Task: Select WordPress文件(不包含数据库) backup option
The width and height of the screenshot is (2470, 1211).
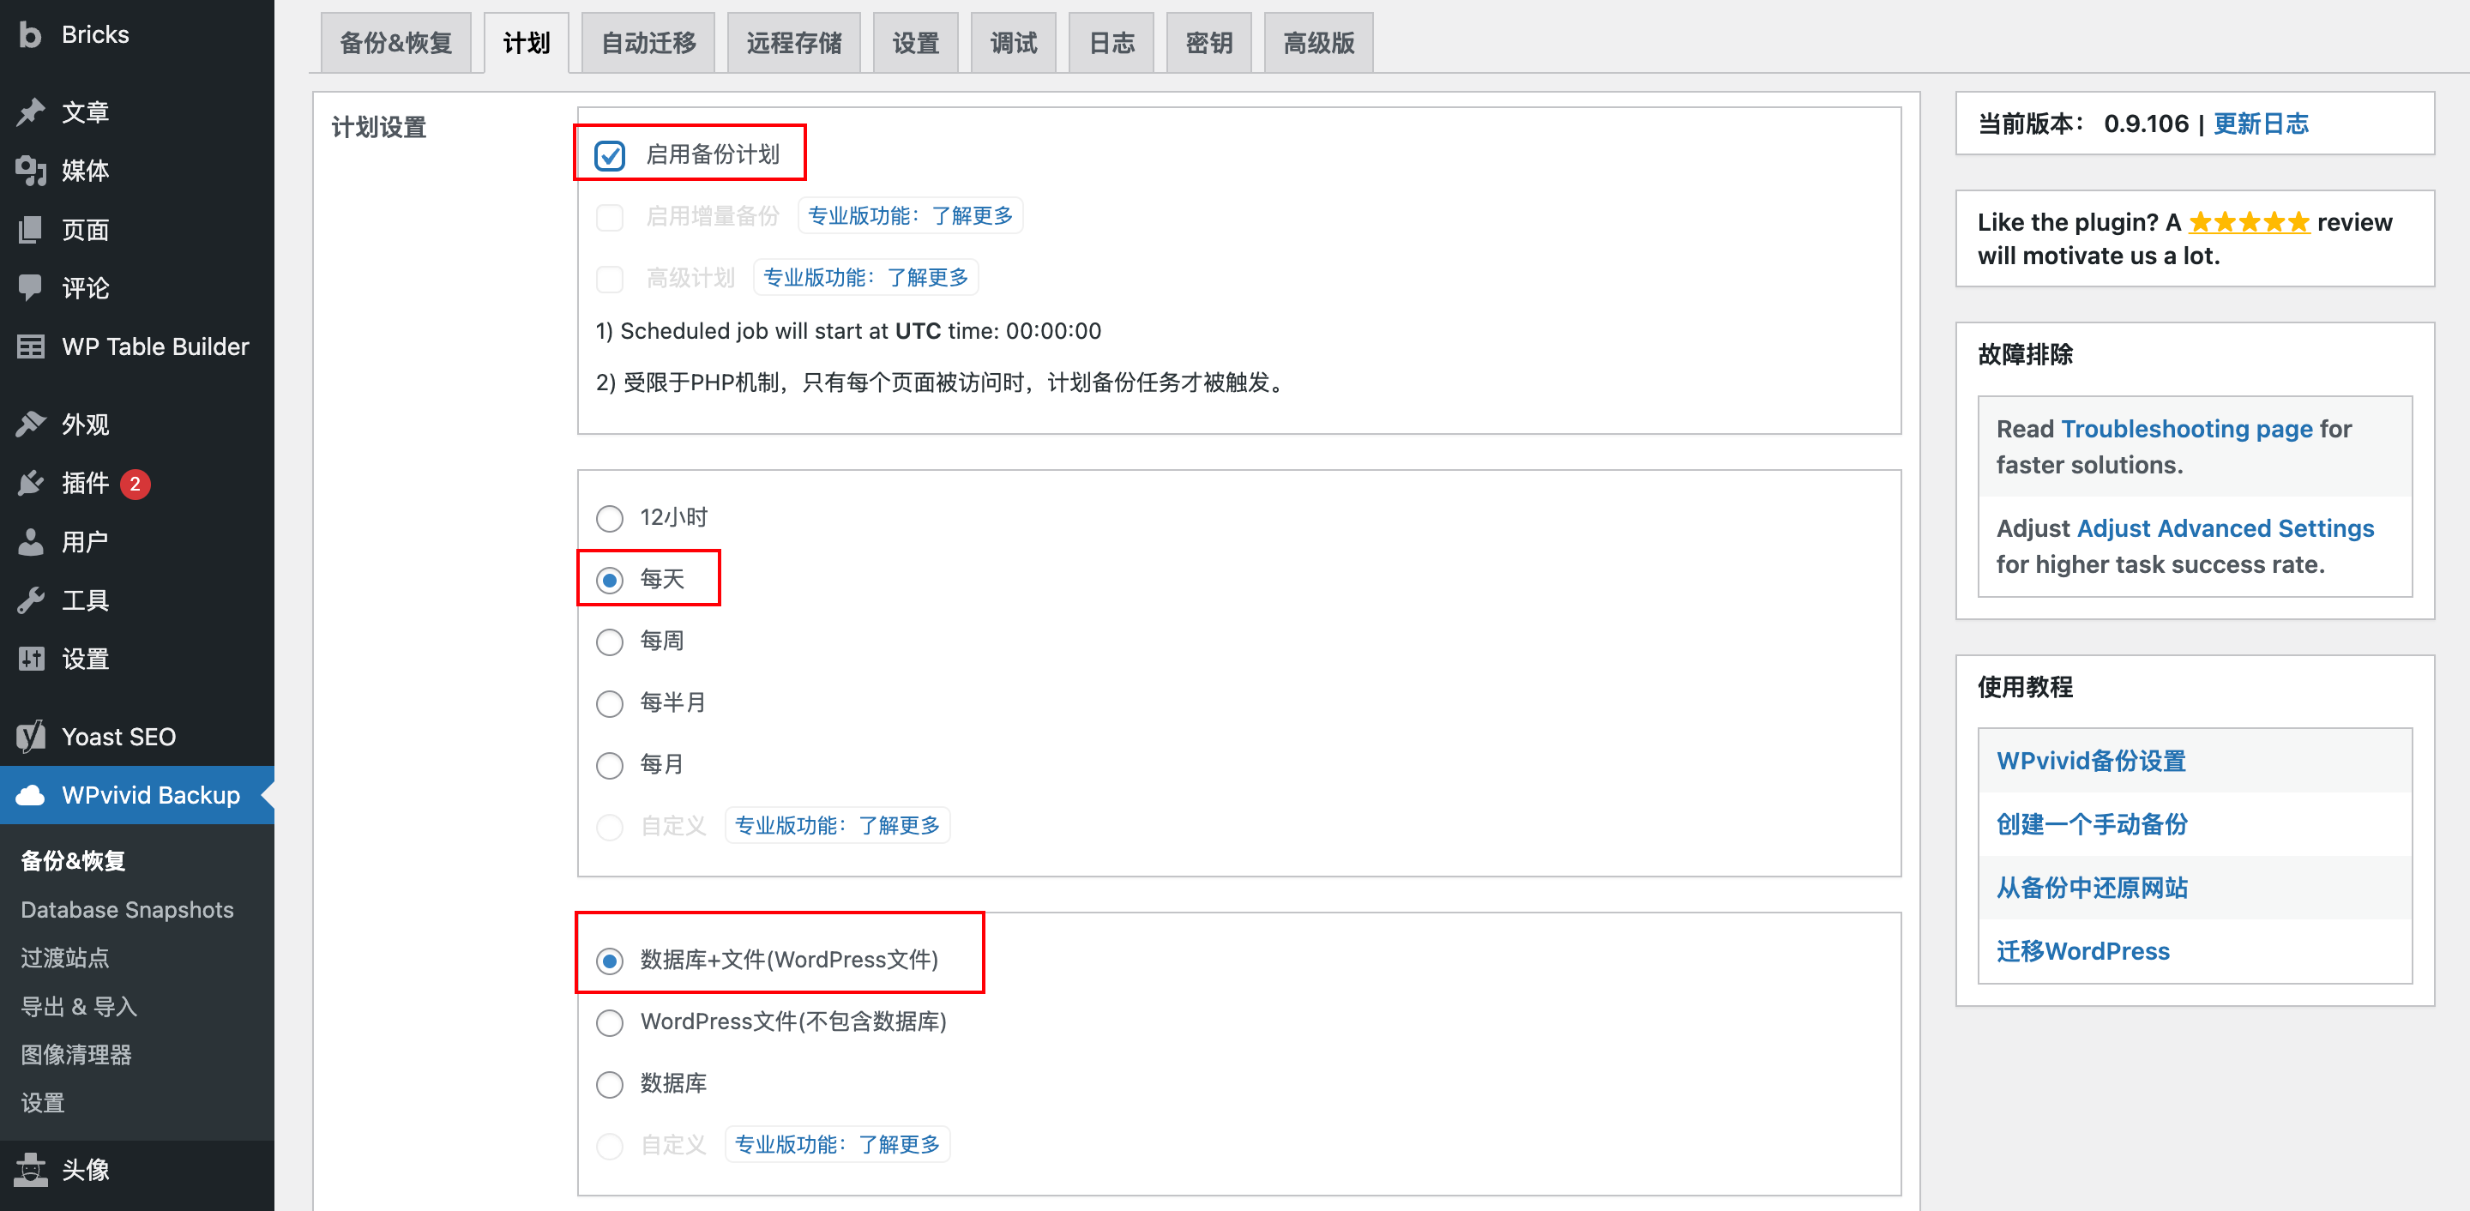Action: click(x=610, y=1022)
